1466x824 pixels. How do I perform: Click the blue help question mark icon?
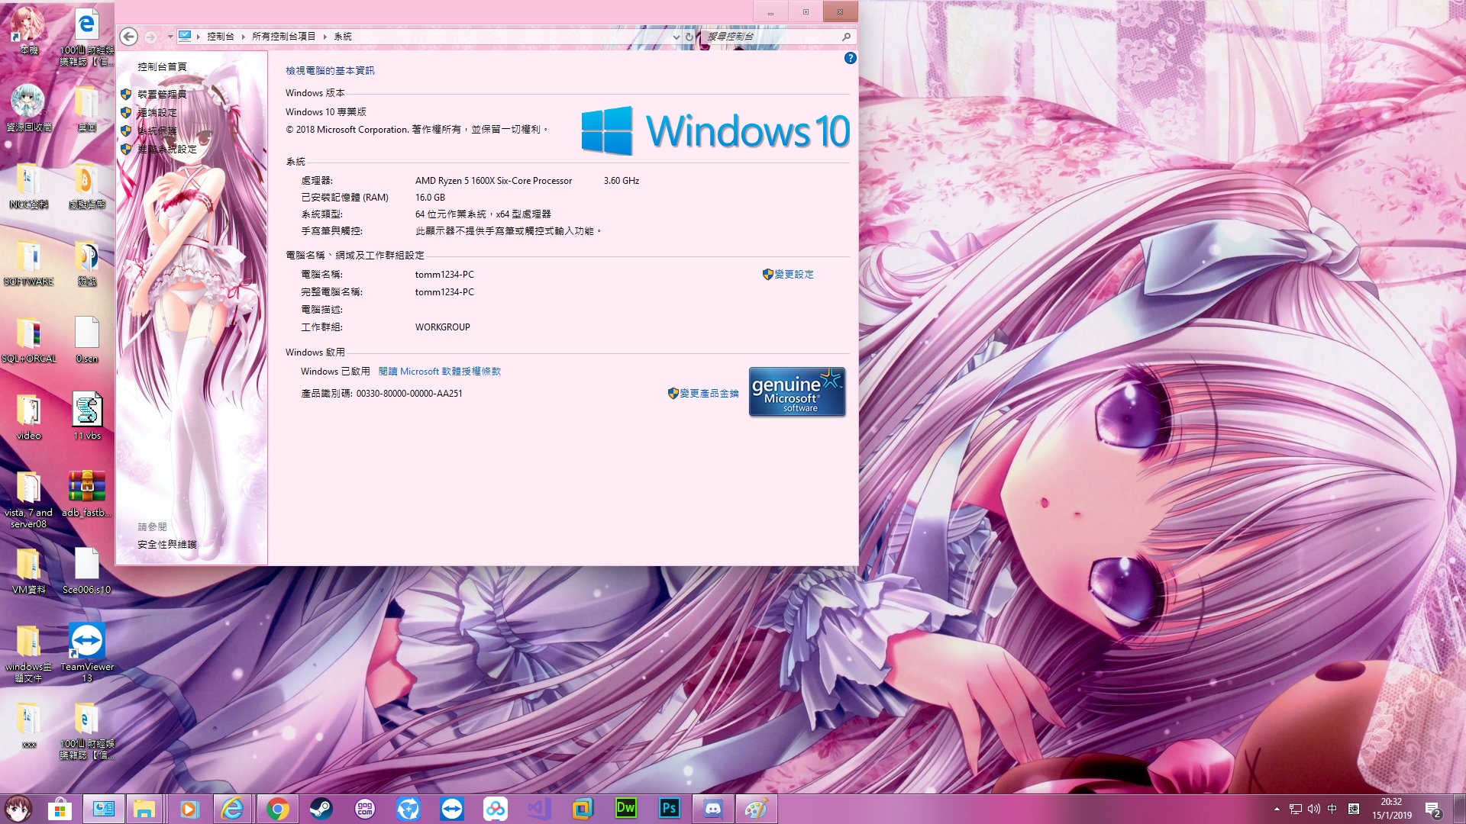click(x=850, y=58)
